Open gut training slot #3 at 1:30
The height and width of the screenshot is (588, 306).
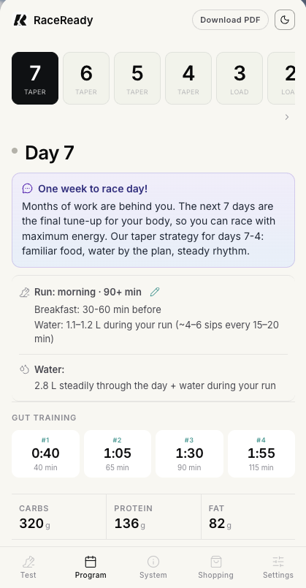point(190,453)
